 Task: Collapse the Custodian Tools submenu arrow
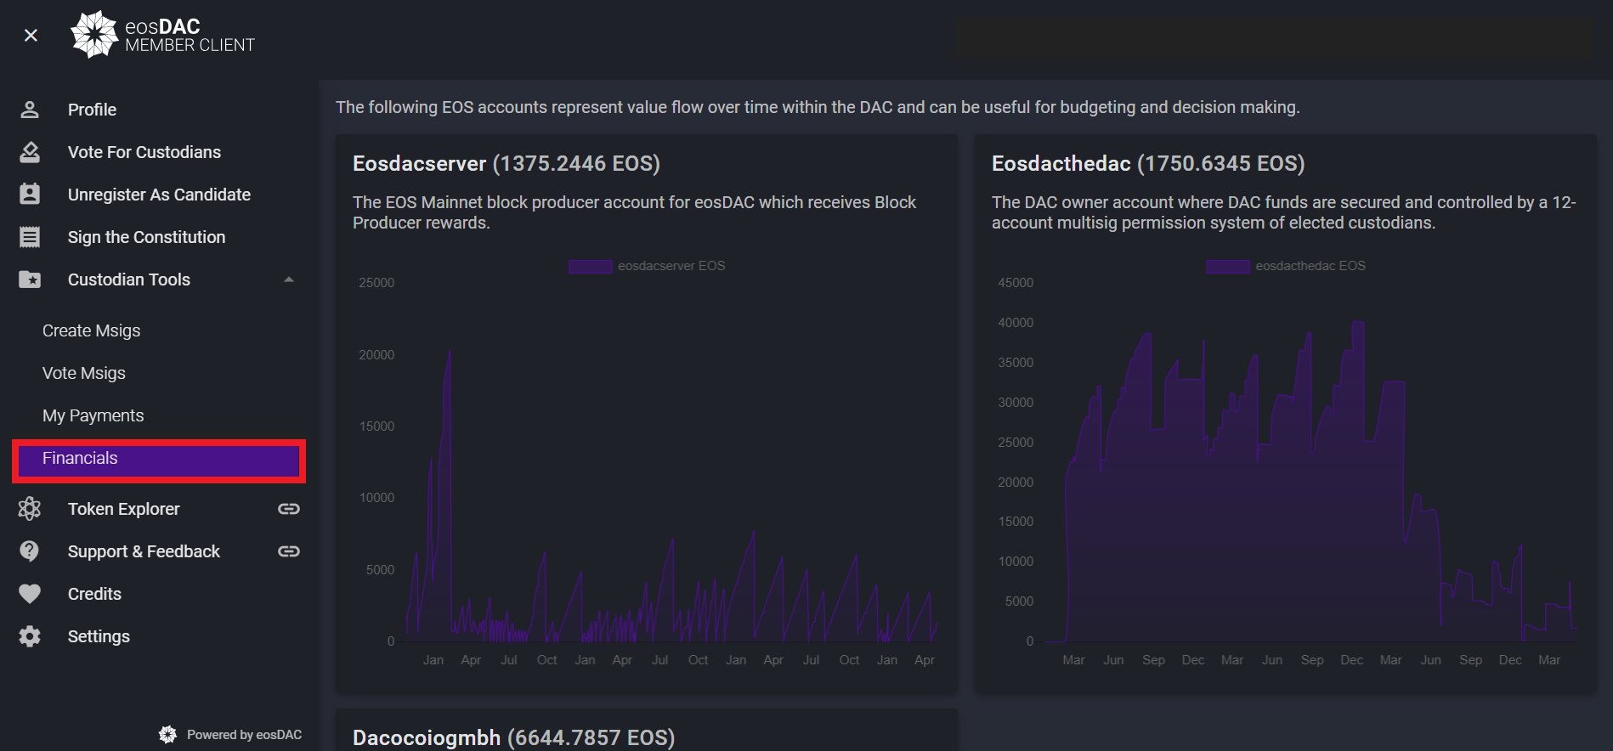[289, 280]
